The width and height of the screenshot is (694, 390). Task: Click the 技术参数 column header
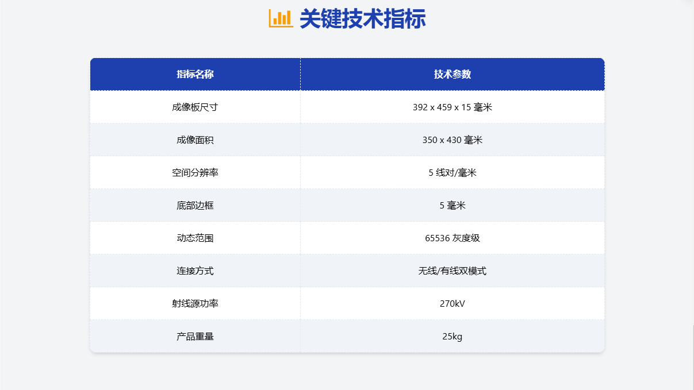(x=452, y=74)
